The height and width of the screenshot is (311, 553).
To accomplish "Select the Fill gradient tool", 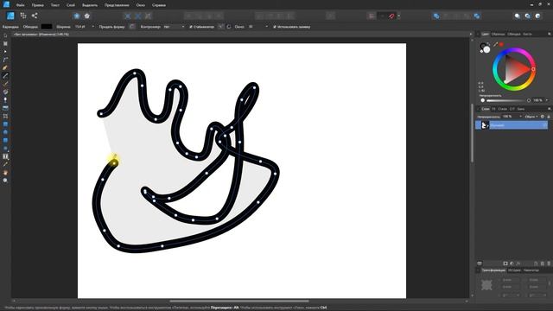I will coord(5,92).
